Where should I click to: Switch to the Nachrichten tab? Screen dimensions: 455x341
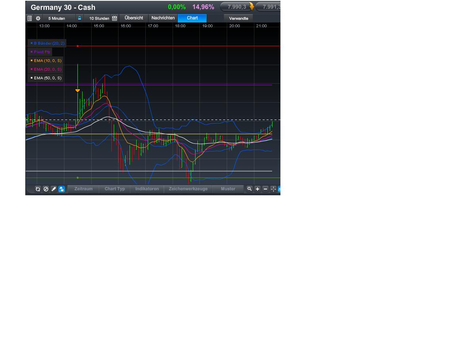(x=163, y=18)
